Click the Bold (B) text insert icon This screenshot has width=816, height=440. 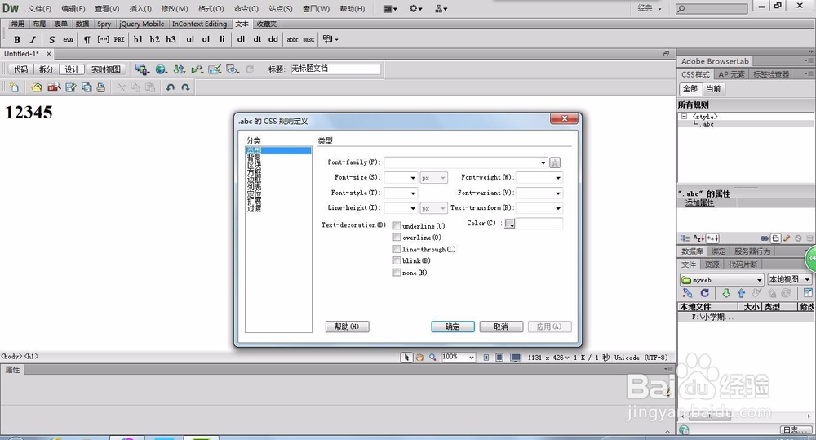click(17, 39)
